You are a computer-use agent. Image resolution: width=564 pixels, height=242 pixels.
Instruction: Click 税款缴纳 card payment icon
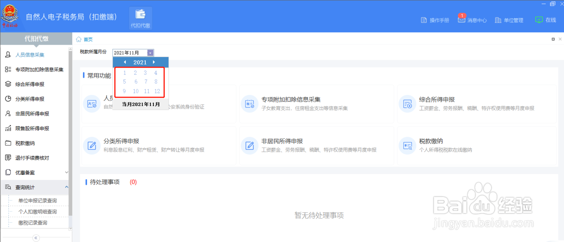click(x=407, y=145)
